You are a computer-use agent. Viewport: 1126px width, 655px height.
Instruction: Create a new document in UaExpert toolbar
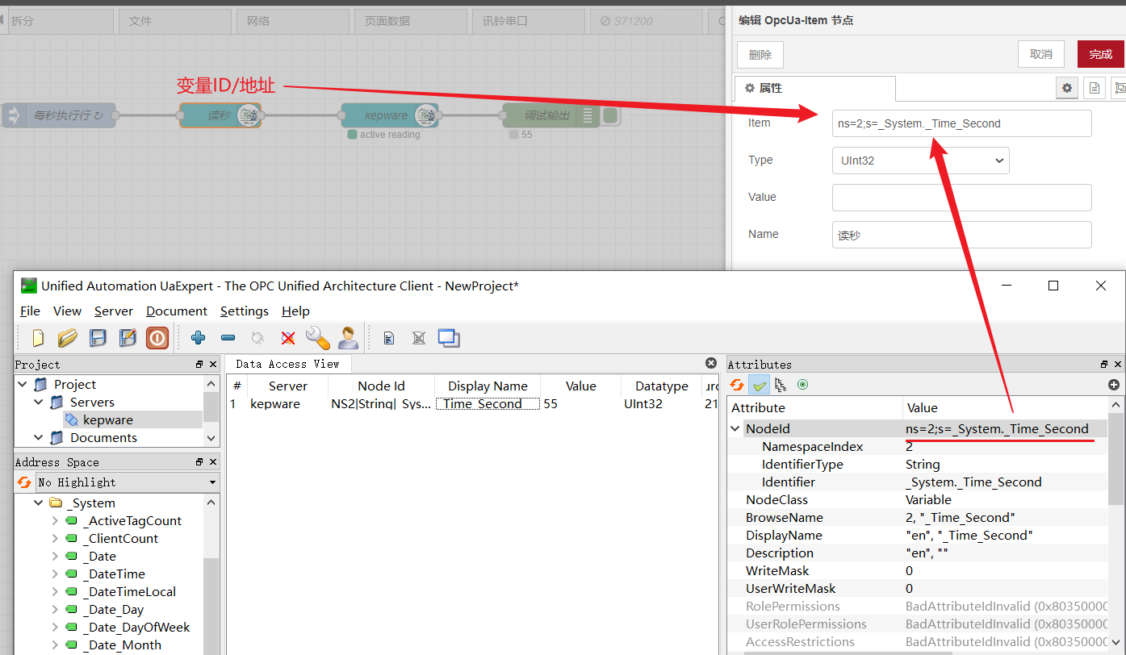click(38, 338)
